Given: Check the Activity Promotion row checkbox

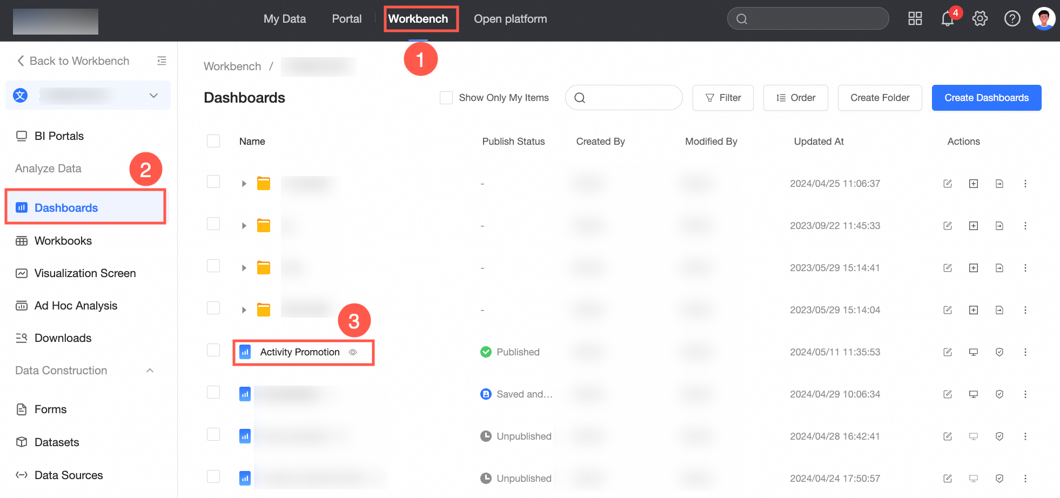Looking at the screenshot, I should 213,350.
